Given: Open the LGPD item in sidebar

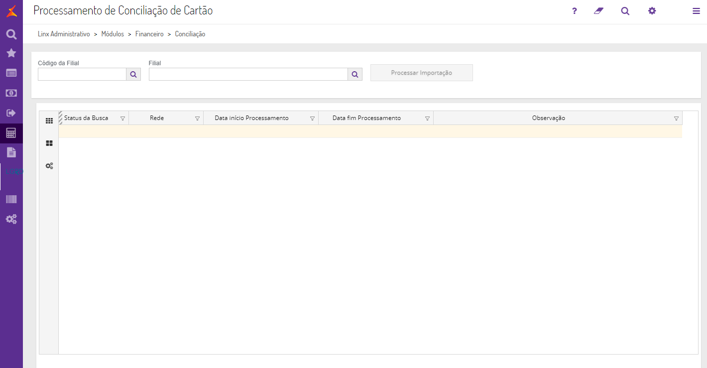Looking at the screenshot, I should (14, 172).
